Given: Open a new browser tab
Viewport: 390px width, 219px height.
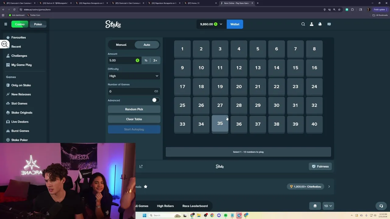Looking at the screenshot, I should point(258,3).
